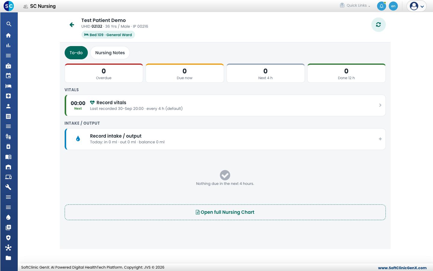Open full Nursing Chart
Image resolution: width=433 pixels, height=271 pixels.
225,212
